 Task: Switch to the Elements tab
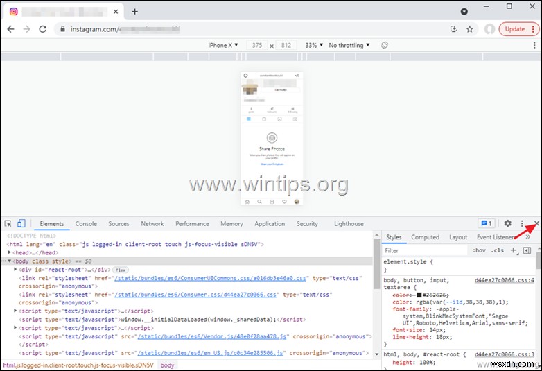52,224
